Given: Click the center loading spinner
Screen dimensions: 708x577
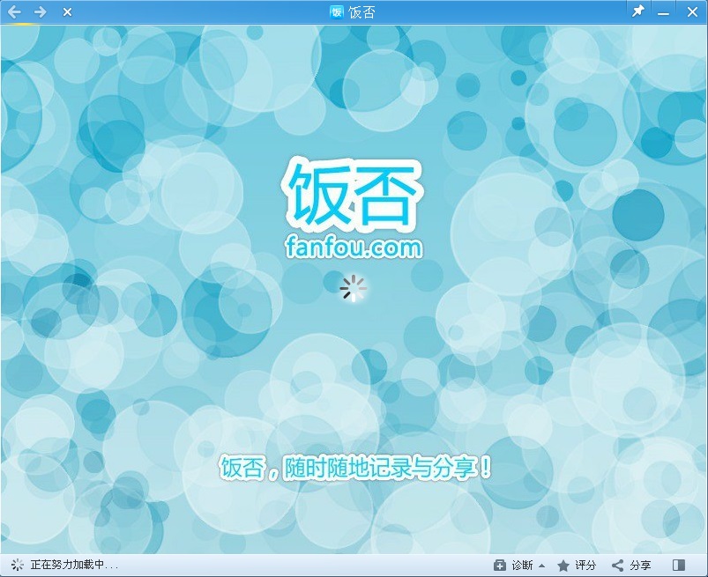Looking at the screenshot, I should (x=353, y=288).
